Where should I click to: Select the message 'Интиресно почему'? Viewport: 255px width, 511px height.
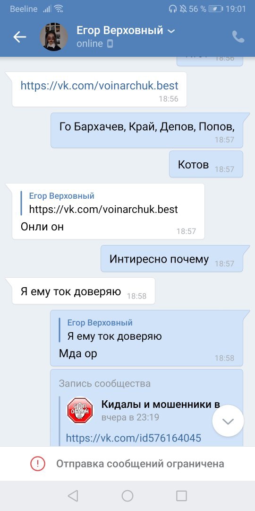(x=172, y=259)
